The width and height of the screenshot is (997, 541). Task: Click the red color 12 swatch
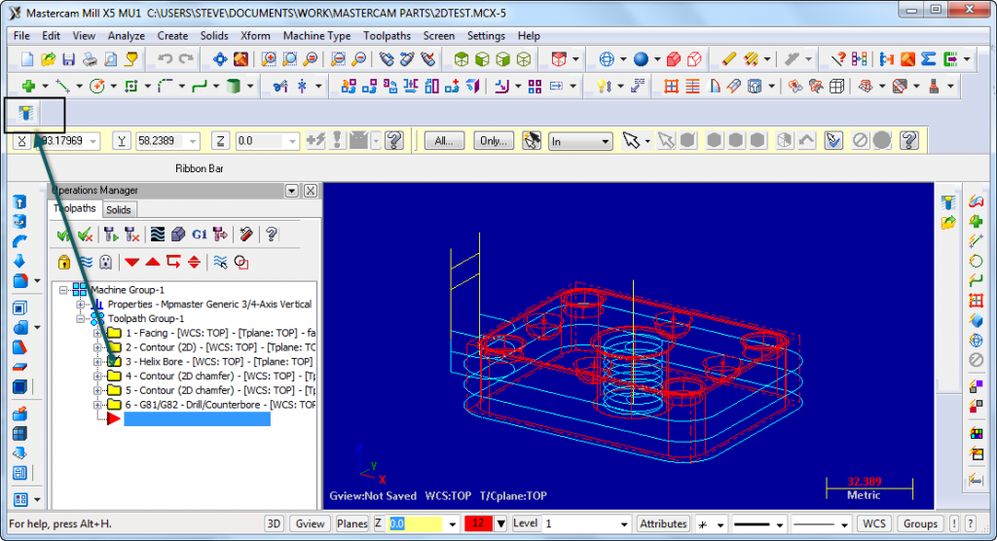(479, 523)
